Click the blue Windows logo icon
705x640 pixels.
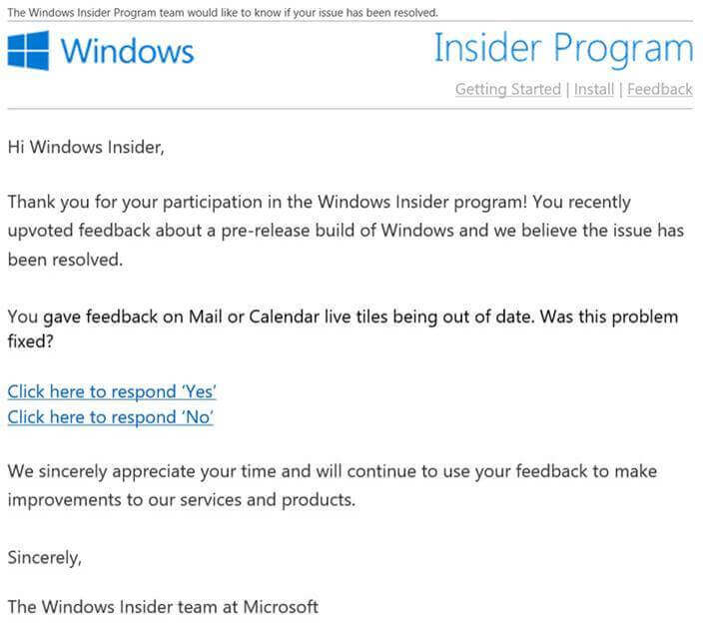[28, 50]
